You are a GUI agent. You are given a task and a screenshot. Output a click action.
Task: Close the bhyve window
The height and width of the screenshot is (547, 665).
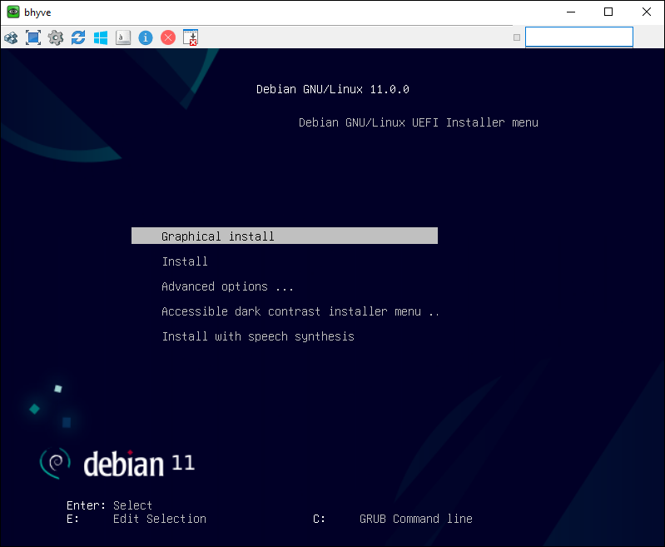pos(647,12)
